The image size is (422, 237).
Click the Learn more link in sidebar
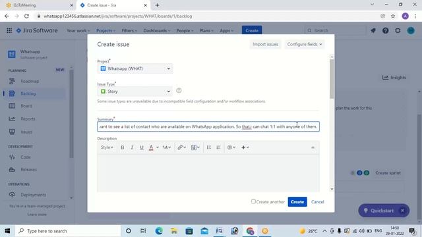pos(37,215)
